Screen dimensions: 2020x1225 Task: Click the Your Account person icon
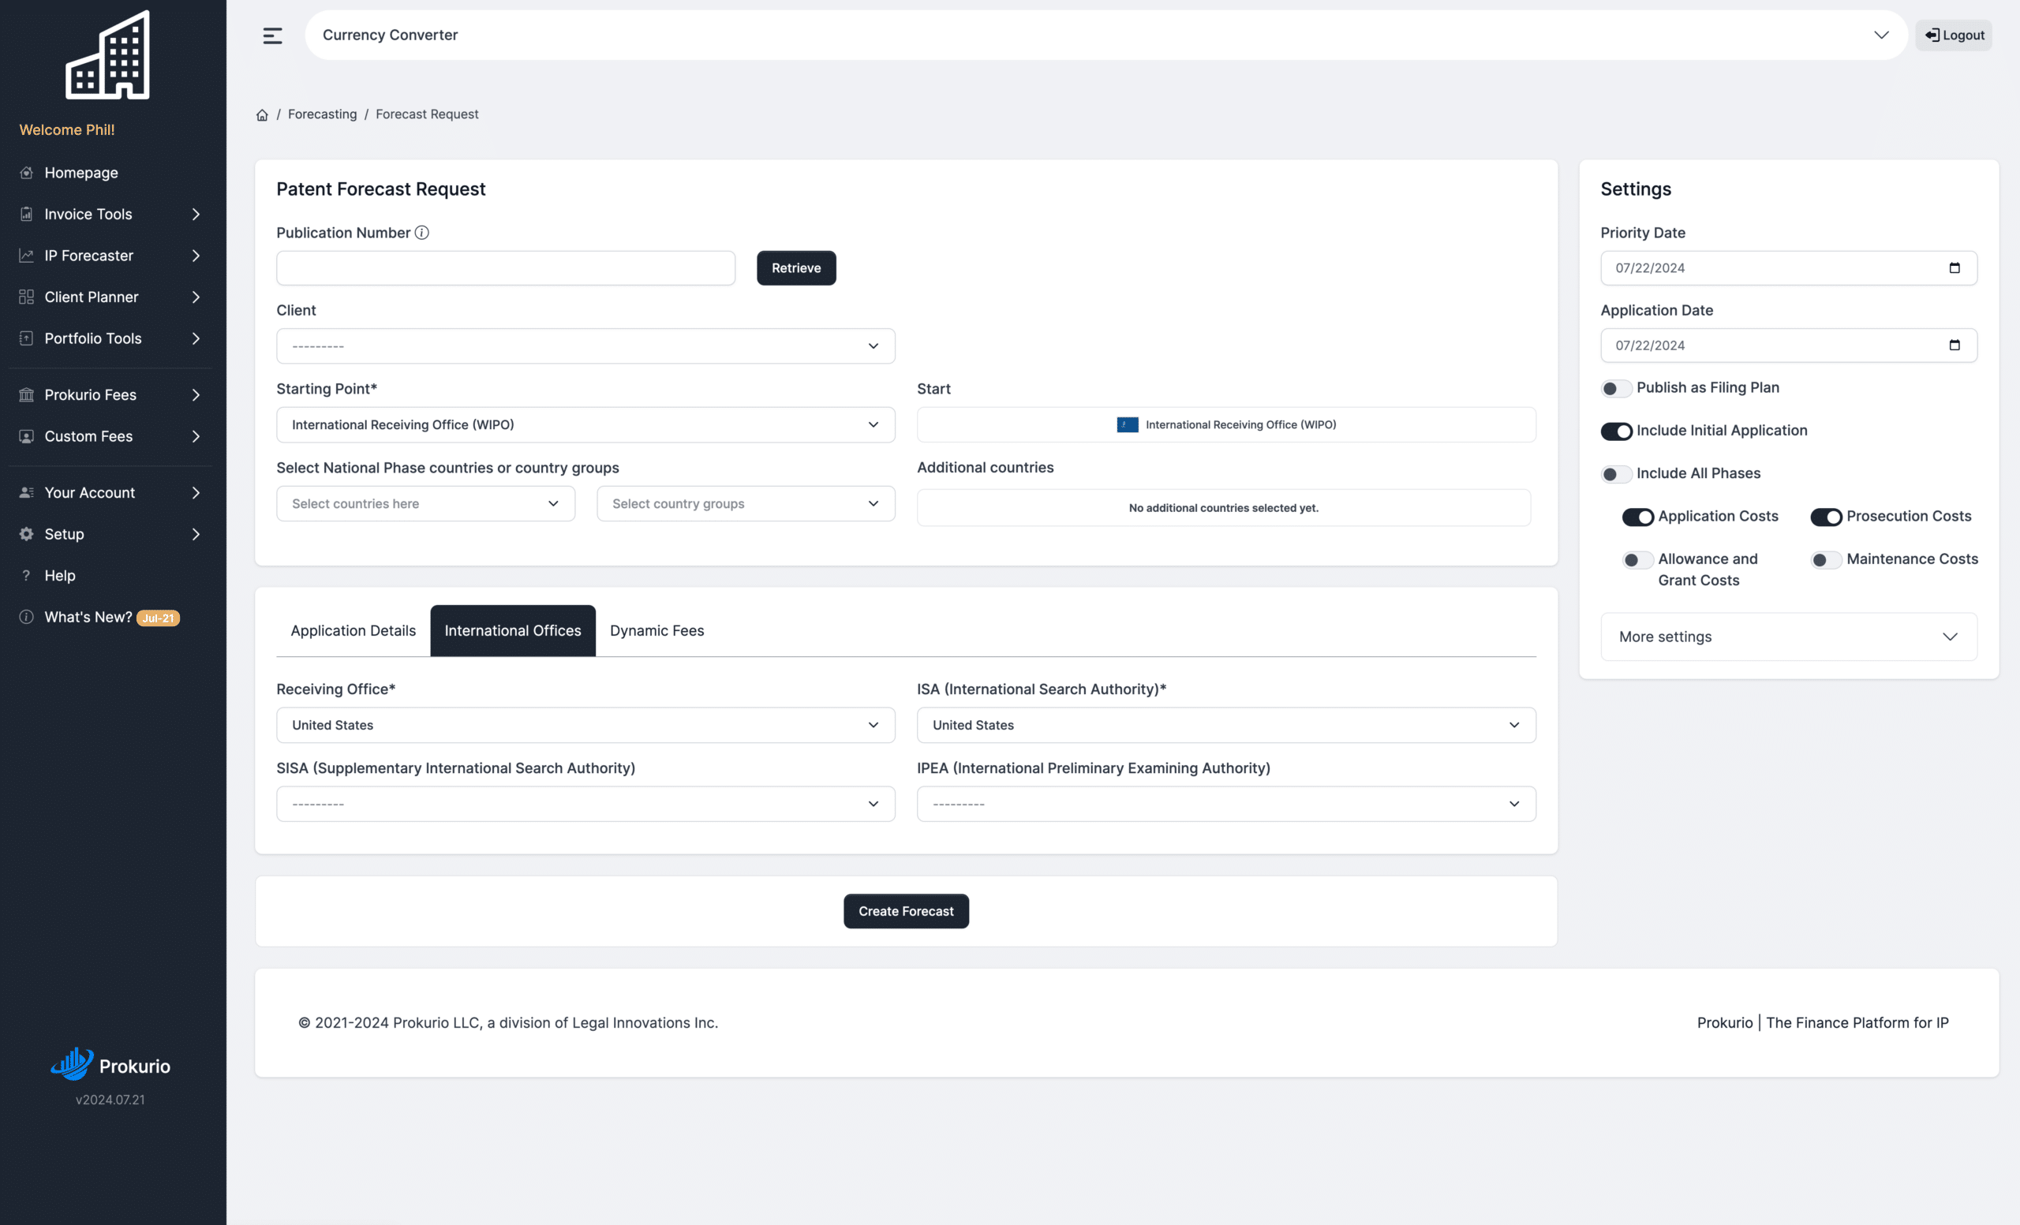point(26,492)
